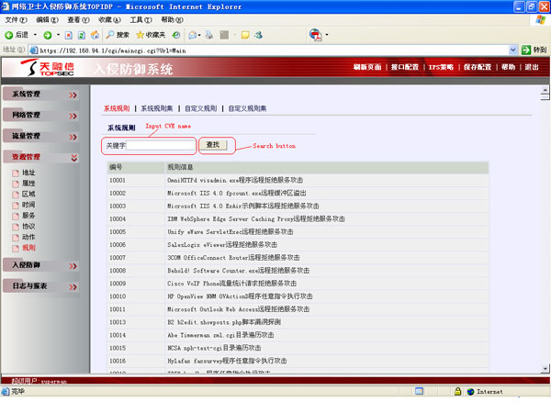Switch to the 系统规则集 tab
The height and width of the screenshot is (413, 551).
tap(156, 108)
